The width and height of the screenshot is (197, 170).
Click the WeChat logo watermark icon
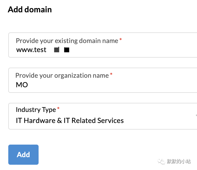tap(161, 161)
